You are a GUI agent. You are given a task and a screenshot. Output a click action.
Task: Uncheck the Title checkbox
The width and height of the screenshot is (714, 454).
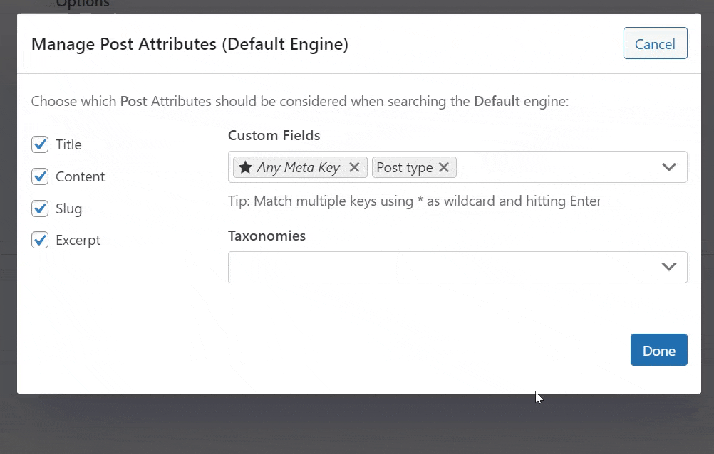(x=40, y=144)
